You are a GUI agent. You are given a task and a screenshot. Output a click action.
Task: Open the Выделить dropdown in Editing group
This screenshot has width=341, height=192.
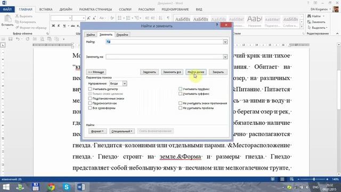pyautogui.click(x=318, y=28)
